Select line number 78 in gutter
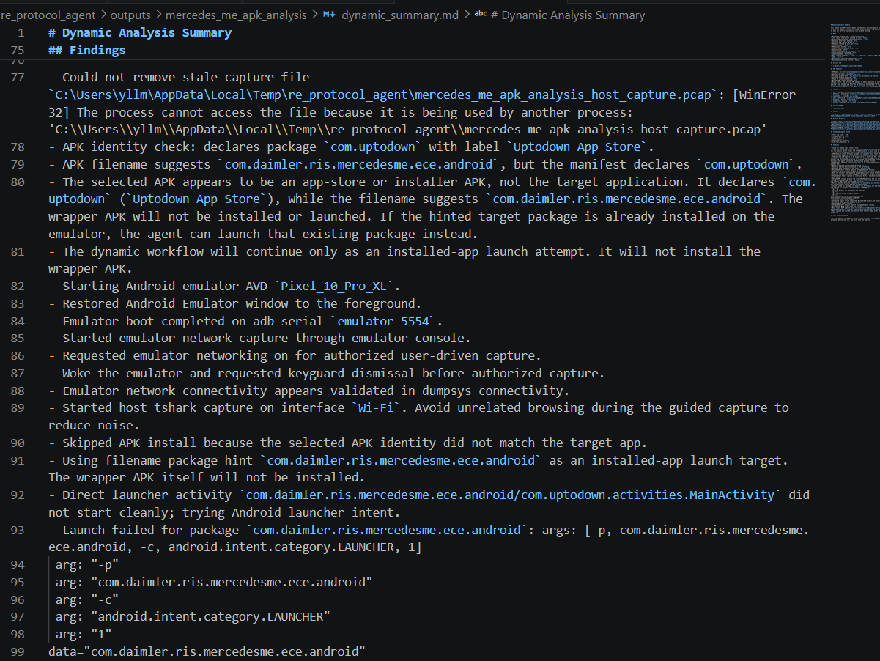The height and width of the screenshot is (661, 880). pos(18,147)
